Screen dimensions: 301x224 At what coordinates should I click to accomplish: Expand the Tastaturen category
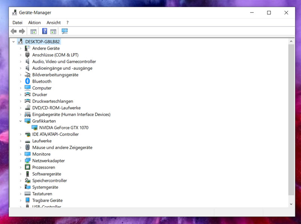[x=20, y=194]
